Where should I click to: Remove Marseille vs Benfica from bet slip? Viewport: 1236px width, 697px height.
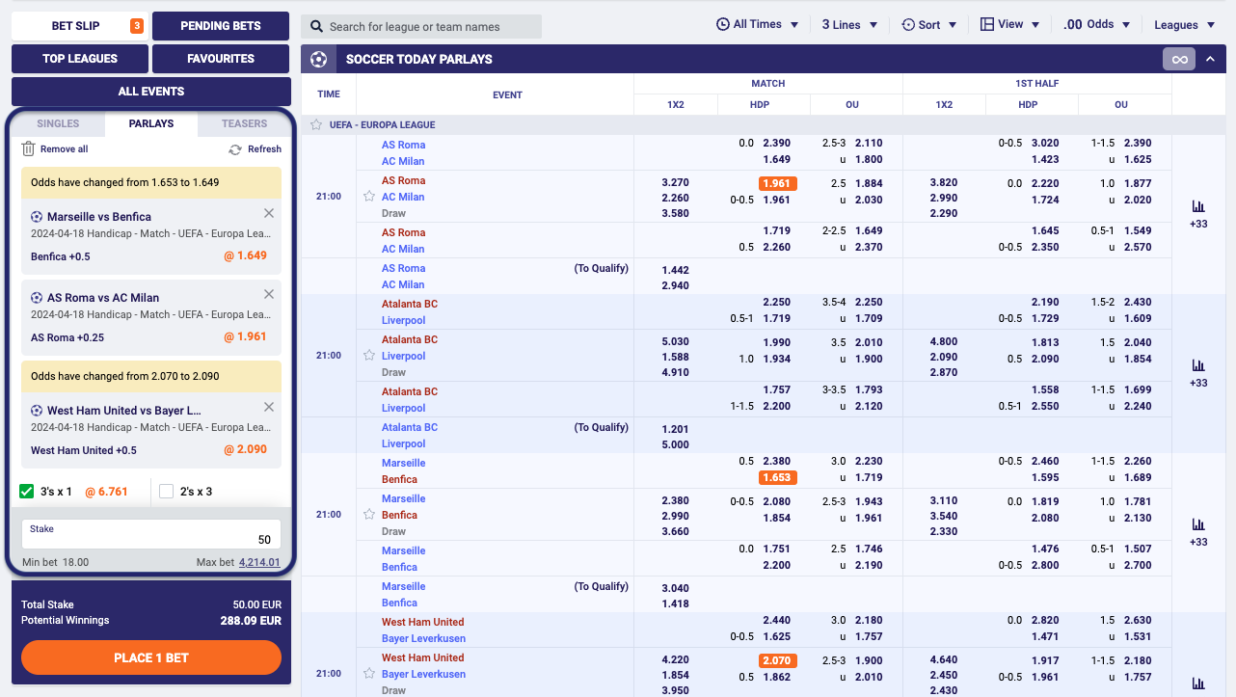point(269,213)
